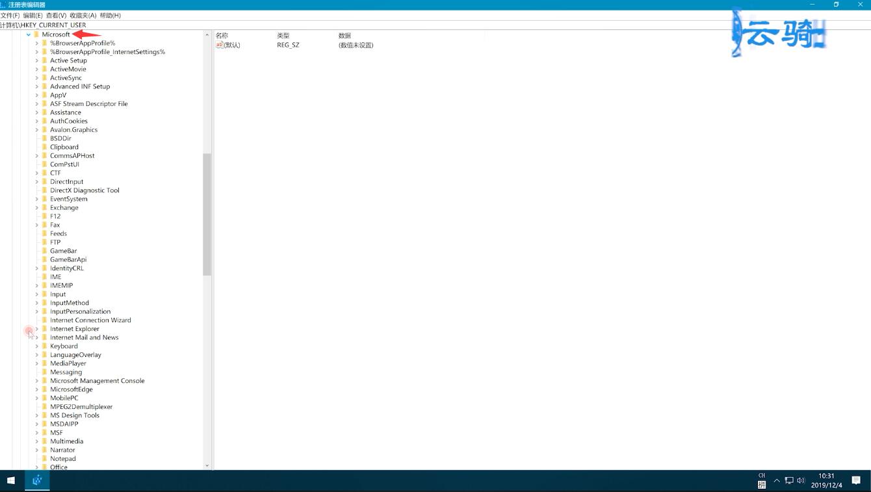Open the notification center icon

coord(856,481)
